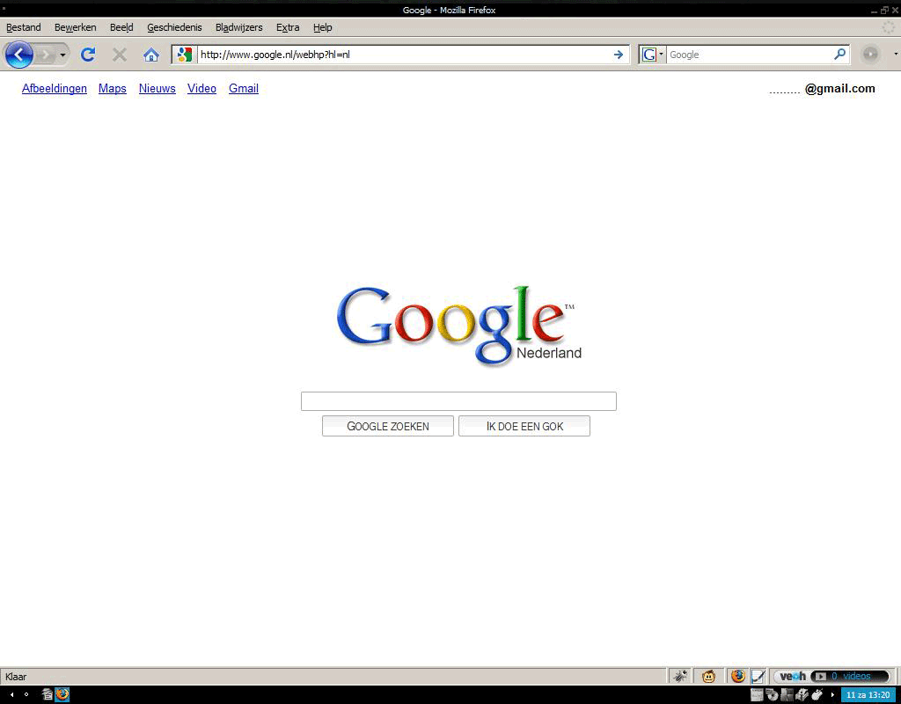The width and height of the screenshot is (901, 704).
Task: Click the Firefox taskbar icon
Action: pos(62,694)
